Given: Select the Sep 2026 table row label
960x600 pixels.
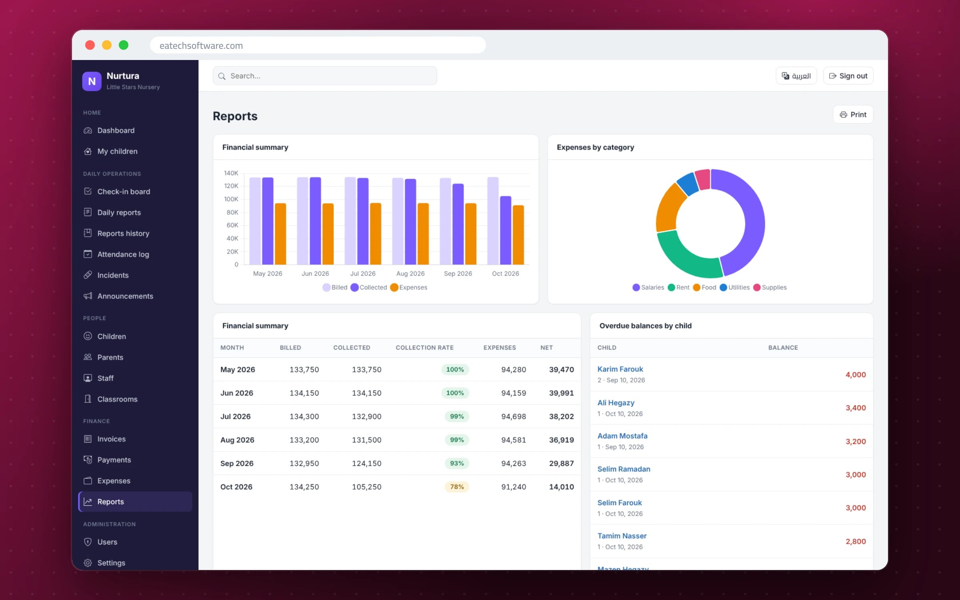Looking at the screenshot, I should [x=237, y=463].
